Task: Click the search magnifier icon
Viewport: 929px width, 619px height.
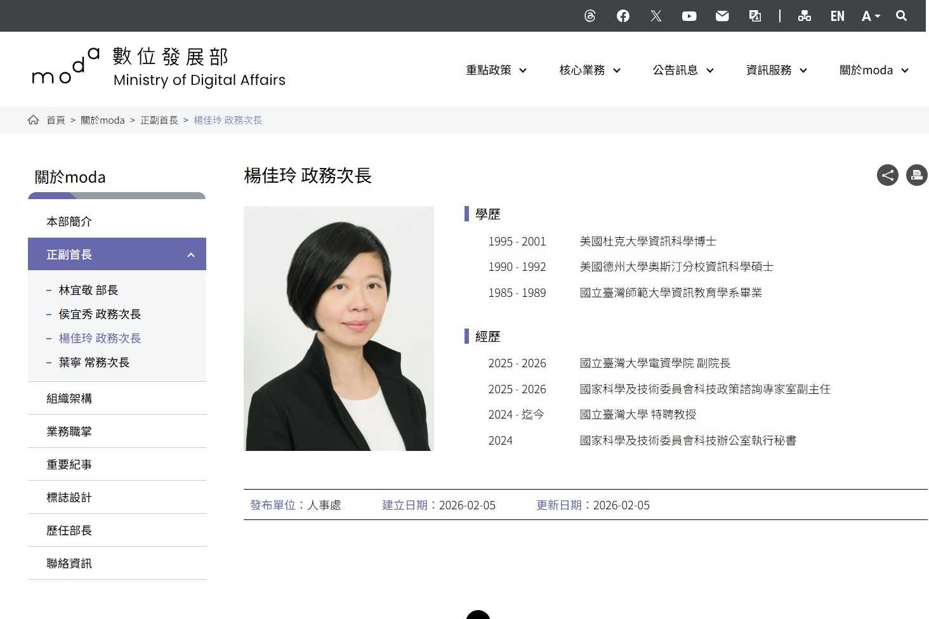Action: tap(901, 16)
